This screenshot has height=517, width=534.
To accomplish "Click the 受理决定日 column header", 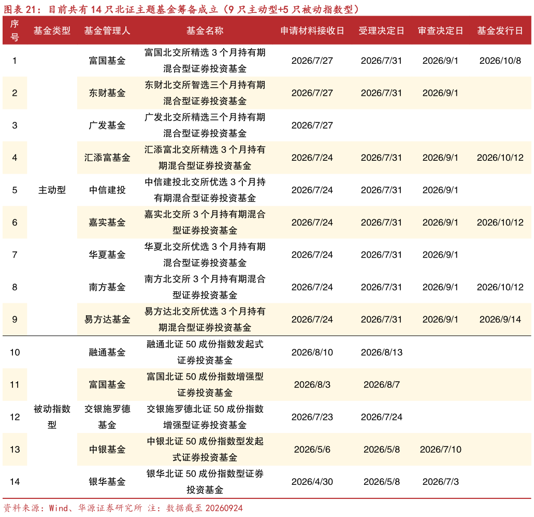I will coord(381,31).
